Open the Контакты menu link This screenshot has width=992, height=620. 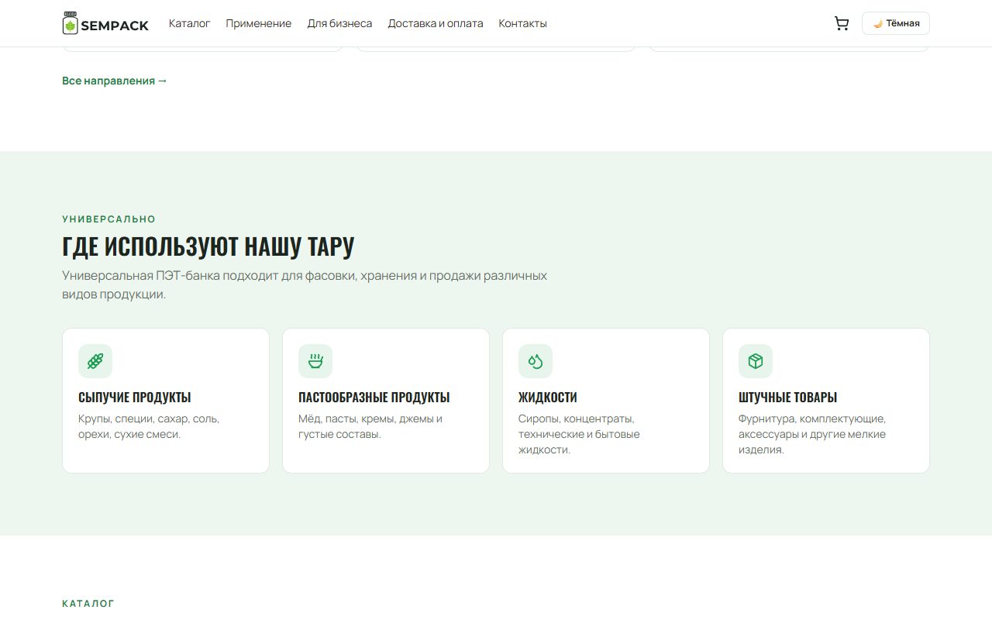pyautogui.click(x=522, y=23)
